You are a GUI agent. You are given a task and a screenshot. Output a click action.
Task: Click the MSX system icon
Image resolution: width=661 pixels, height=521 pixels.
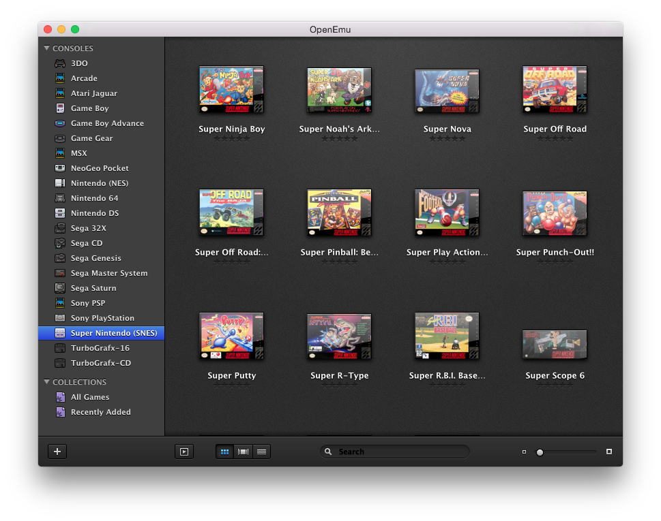[x=60, y=153]
